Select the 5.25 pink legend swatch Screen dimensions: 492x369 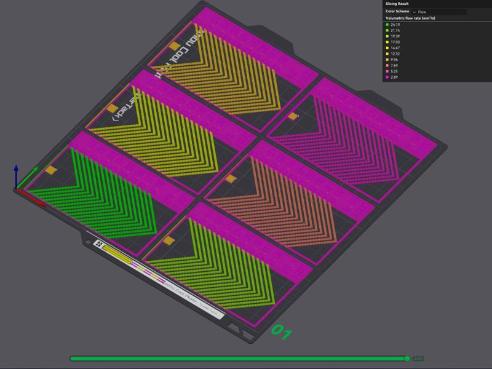387,71
